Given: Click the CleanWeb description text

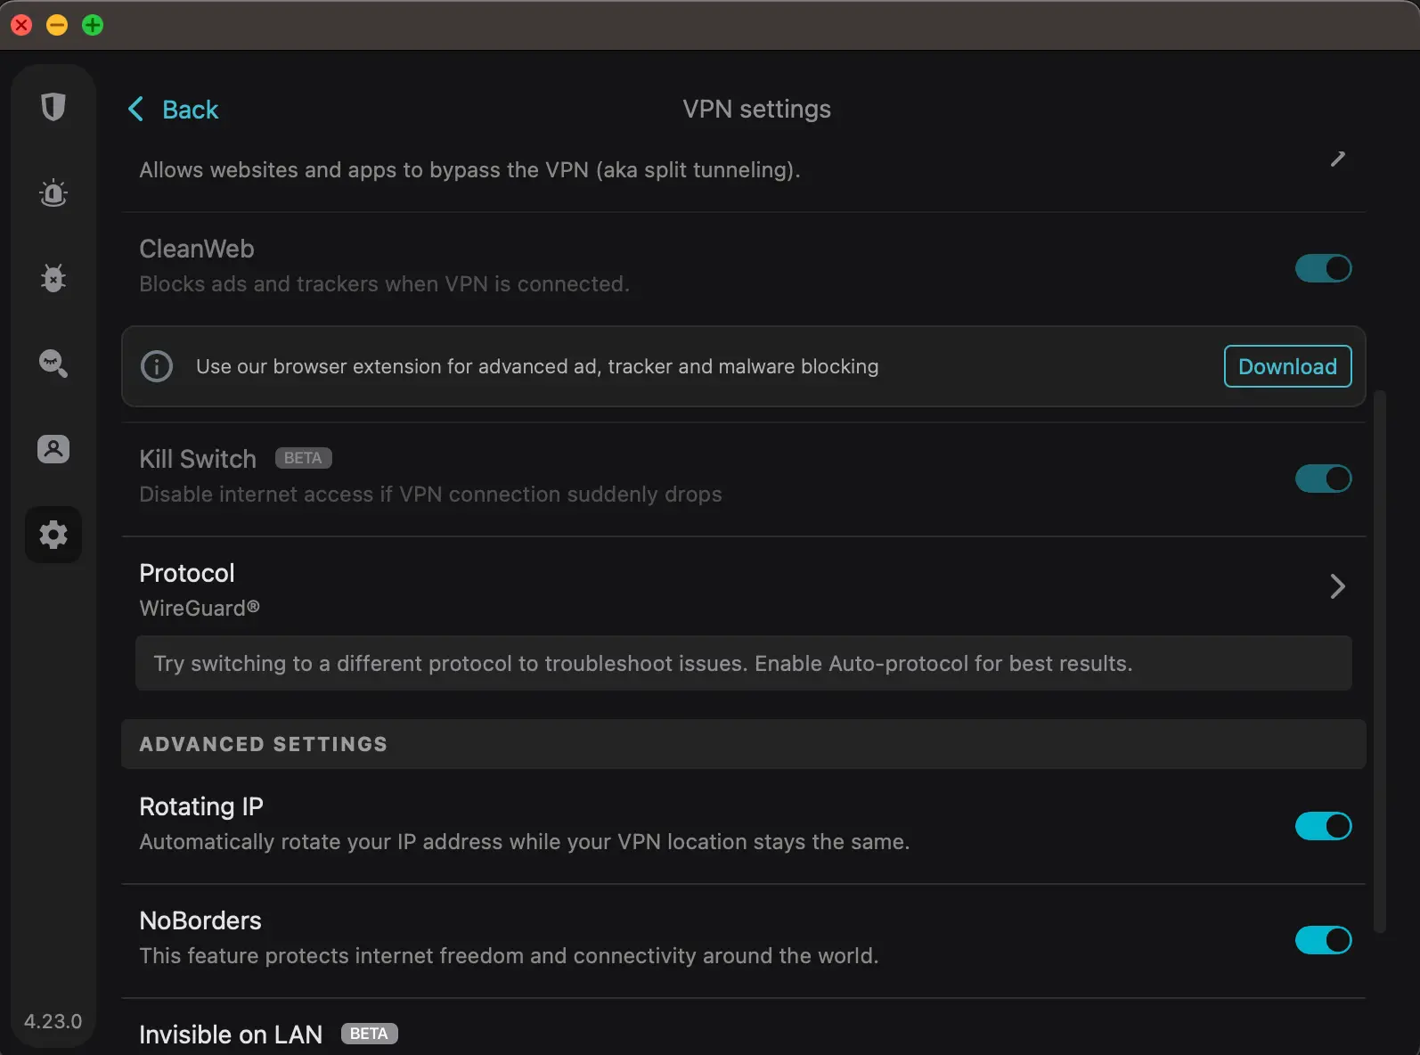Looking at the screenshot, I should pyautogui.click(x=384, y=284).
